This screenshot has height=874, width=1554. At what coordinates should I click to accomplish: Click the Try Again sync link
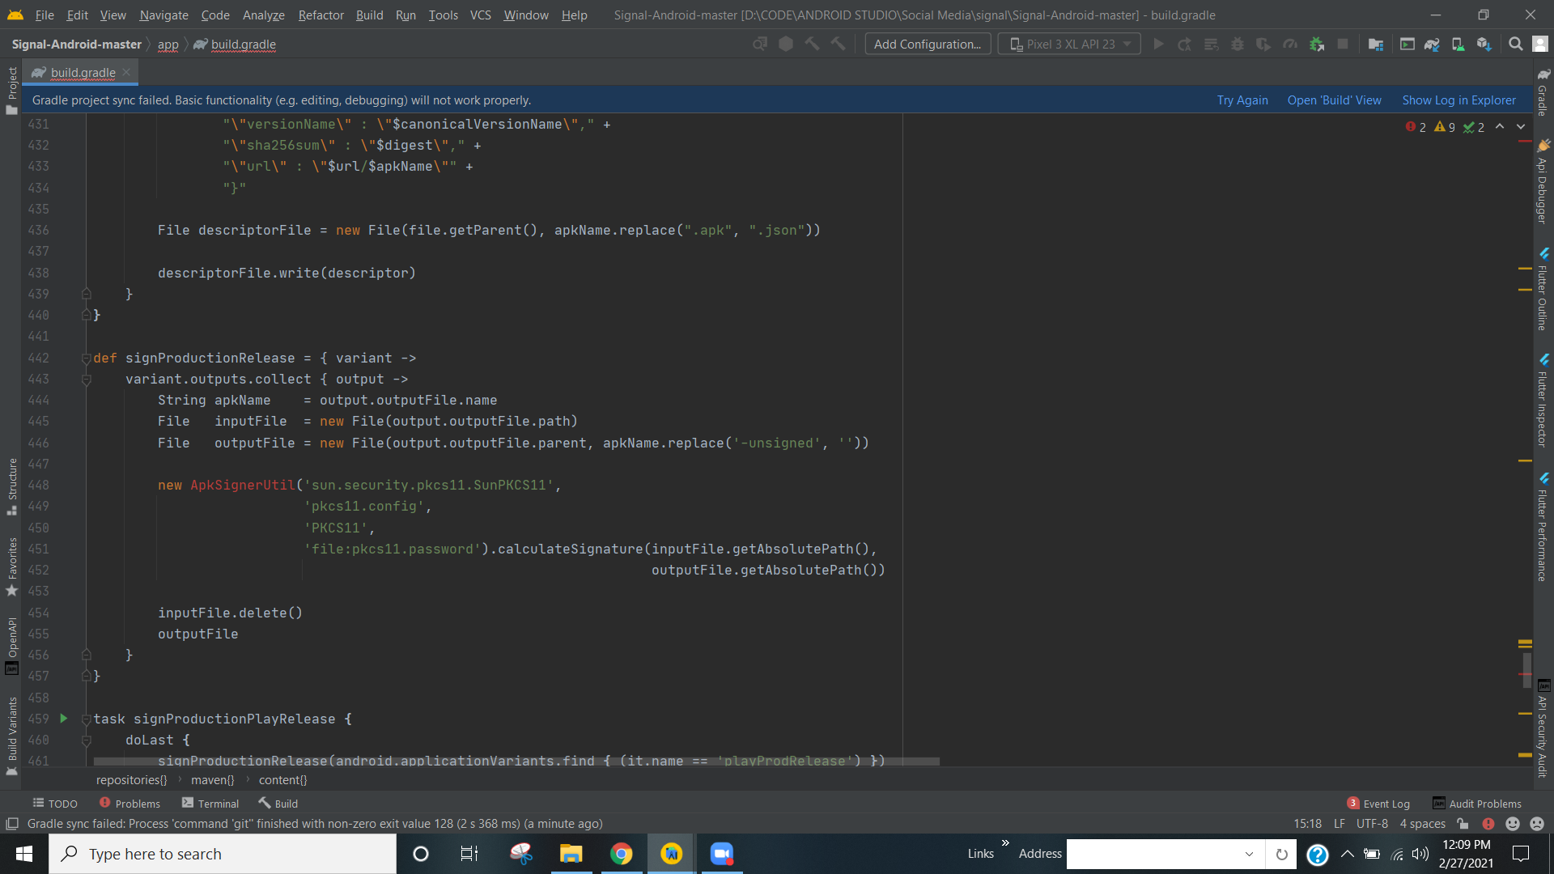click(1242, 100)
